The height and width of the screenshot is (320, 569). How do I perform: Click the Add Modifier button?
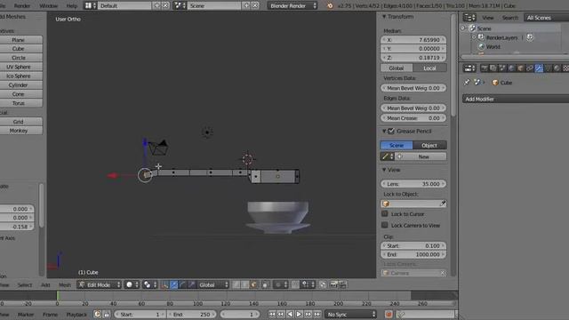tap(516, 99)
